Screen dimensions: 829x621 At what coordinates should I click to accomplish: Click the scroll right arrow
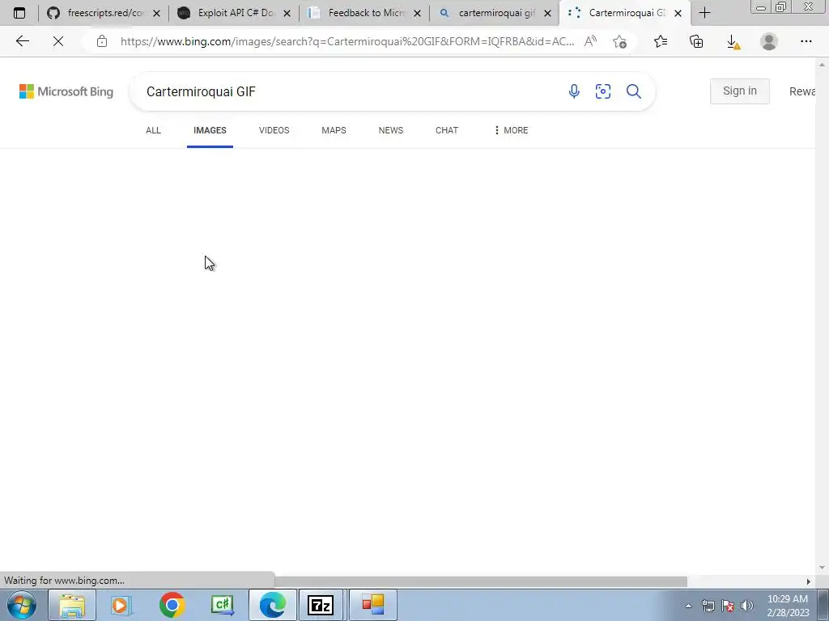[808, 581]
